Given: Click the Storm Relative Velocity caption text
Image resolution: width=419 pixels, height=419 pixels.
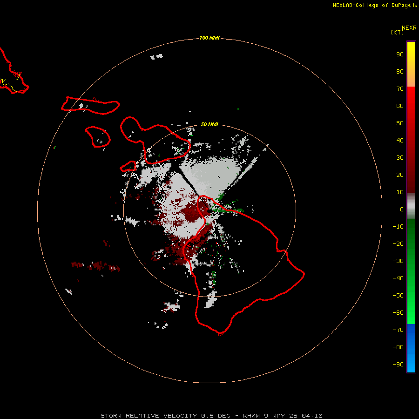Looking at the screenshot, I should [211, 416].
